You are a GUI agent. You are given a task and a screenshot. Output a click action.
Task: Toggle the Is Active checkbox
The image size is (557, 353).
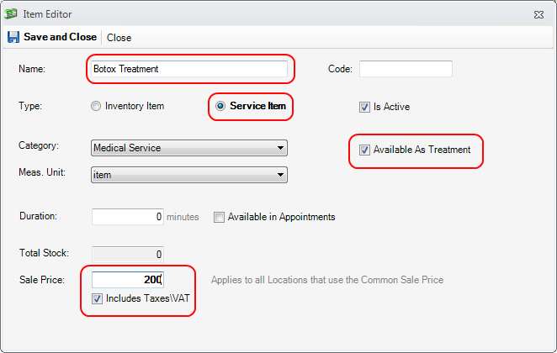tap(364, 107)
